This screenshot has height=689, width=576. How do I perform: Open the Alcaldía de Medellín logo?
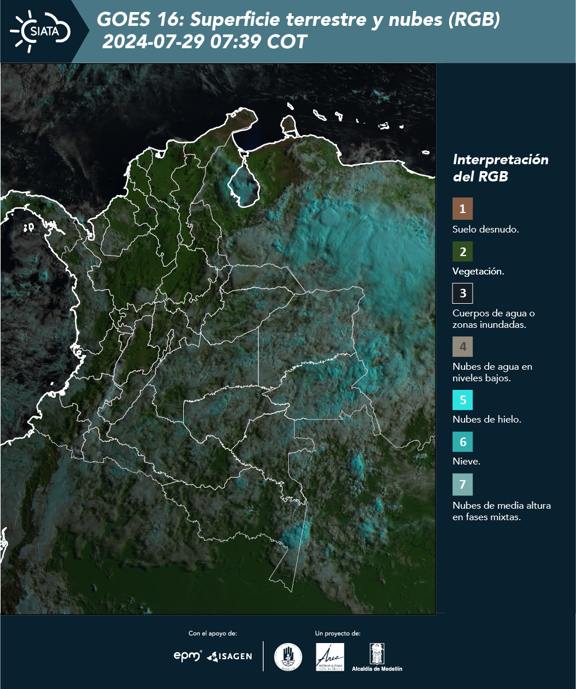point(377,657)
